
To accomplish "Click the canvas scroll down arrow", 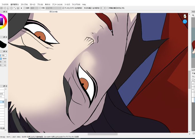I will point(189,132).
